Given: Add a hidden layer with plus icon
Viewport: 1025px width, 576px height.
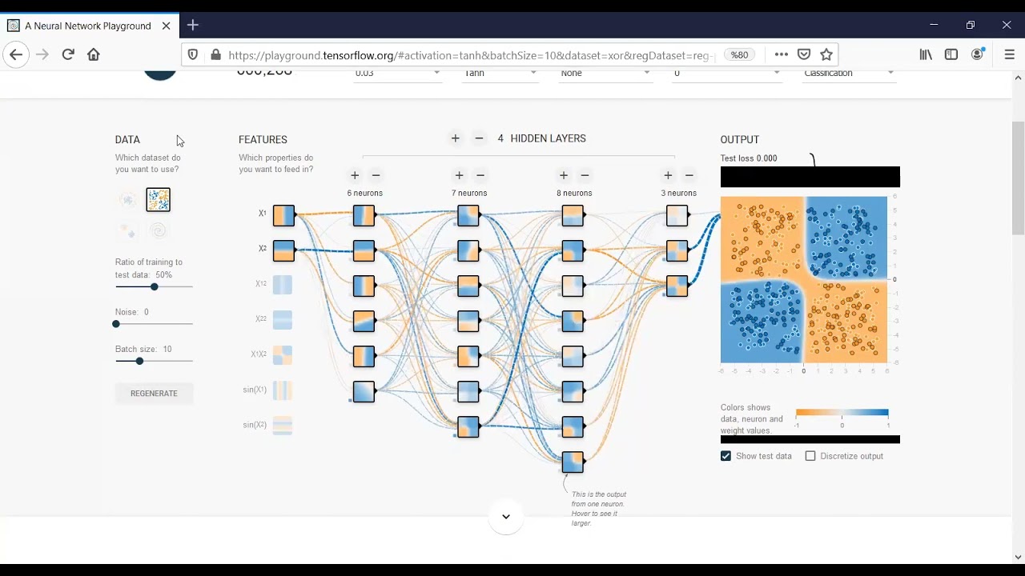Looking at the screenshot, I should pos(456,138).
